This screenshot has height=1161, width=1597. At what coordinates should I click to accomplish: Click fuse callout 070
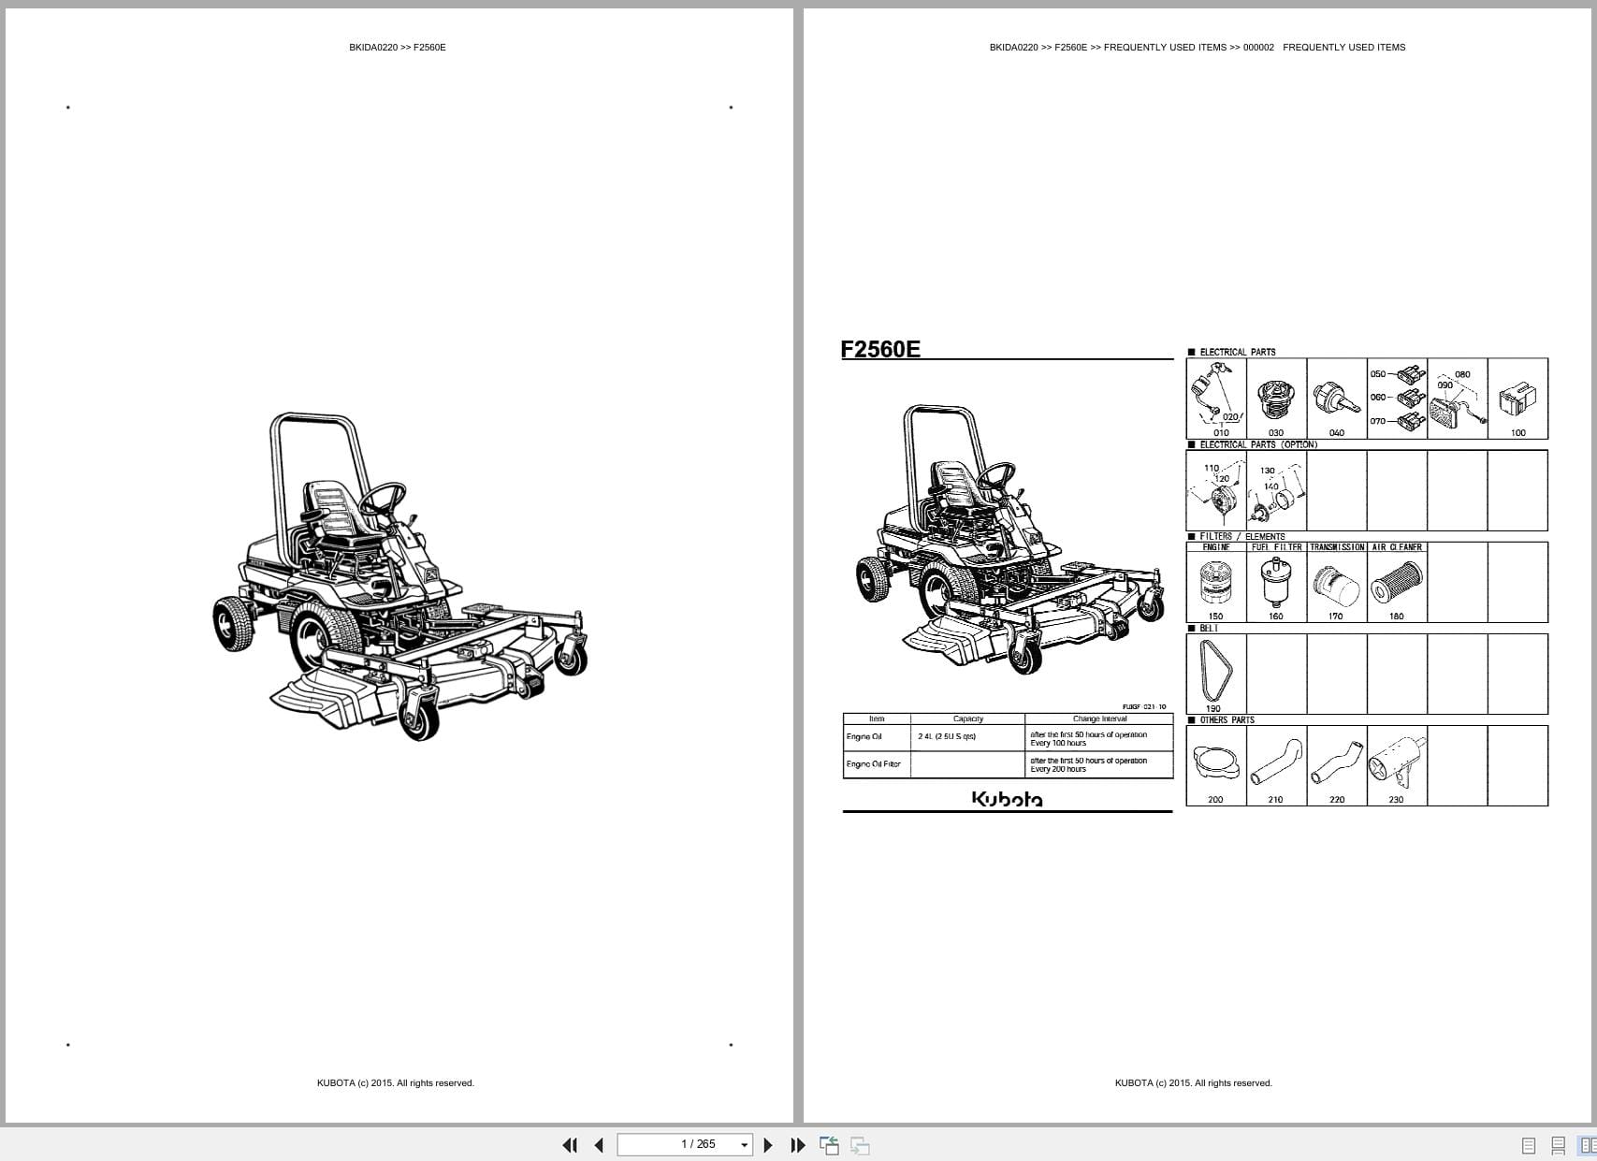(1378, 421)
